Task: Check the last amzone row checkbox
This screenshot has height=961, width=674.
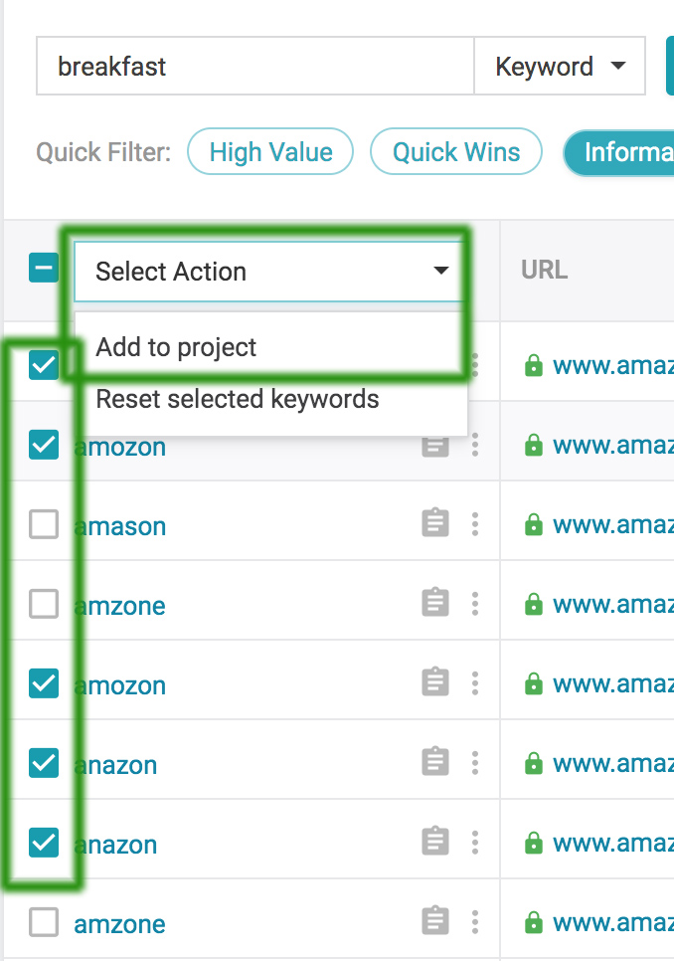Action: (44, 922)
